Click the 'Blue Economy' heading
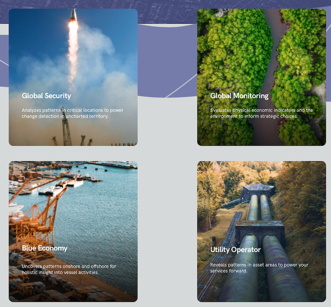The height and width of the screenshot is (307, 331). pos(45,248)
